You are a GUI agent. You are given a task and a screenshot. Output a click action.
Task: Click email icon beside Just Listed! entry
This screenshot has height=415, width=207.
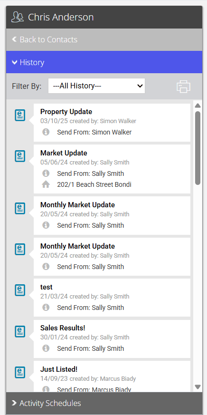pyautogui.click(x=20, y=372)
